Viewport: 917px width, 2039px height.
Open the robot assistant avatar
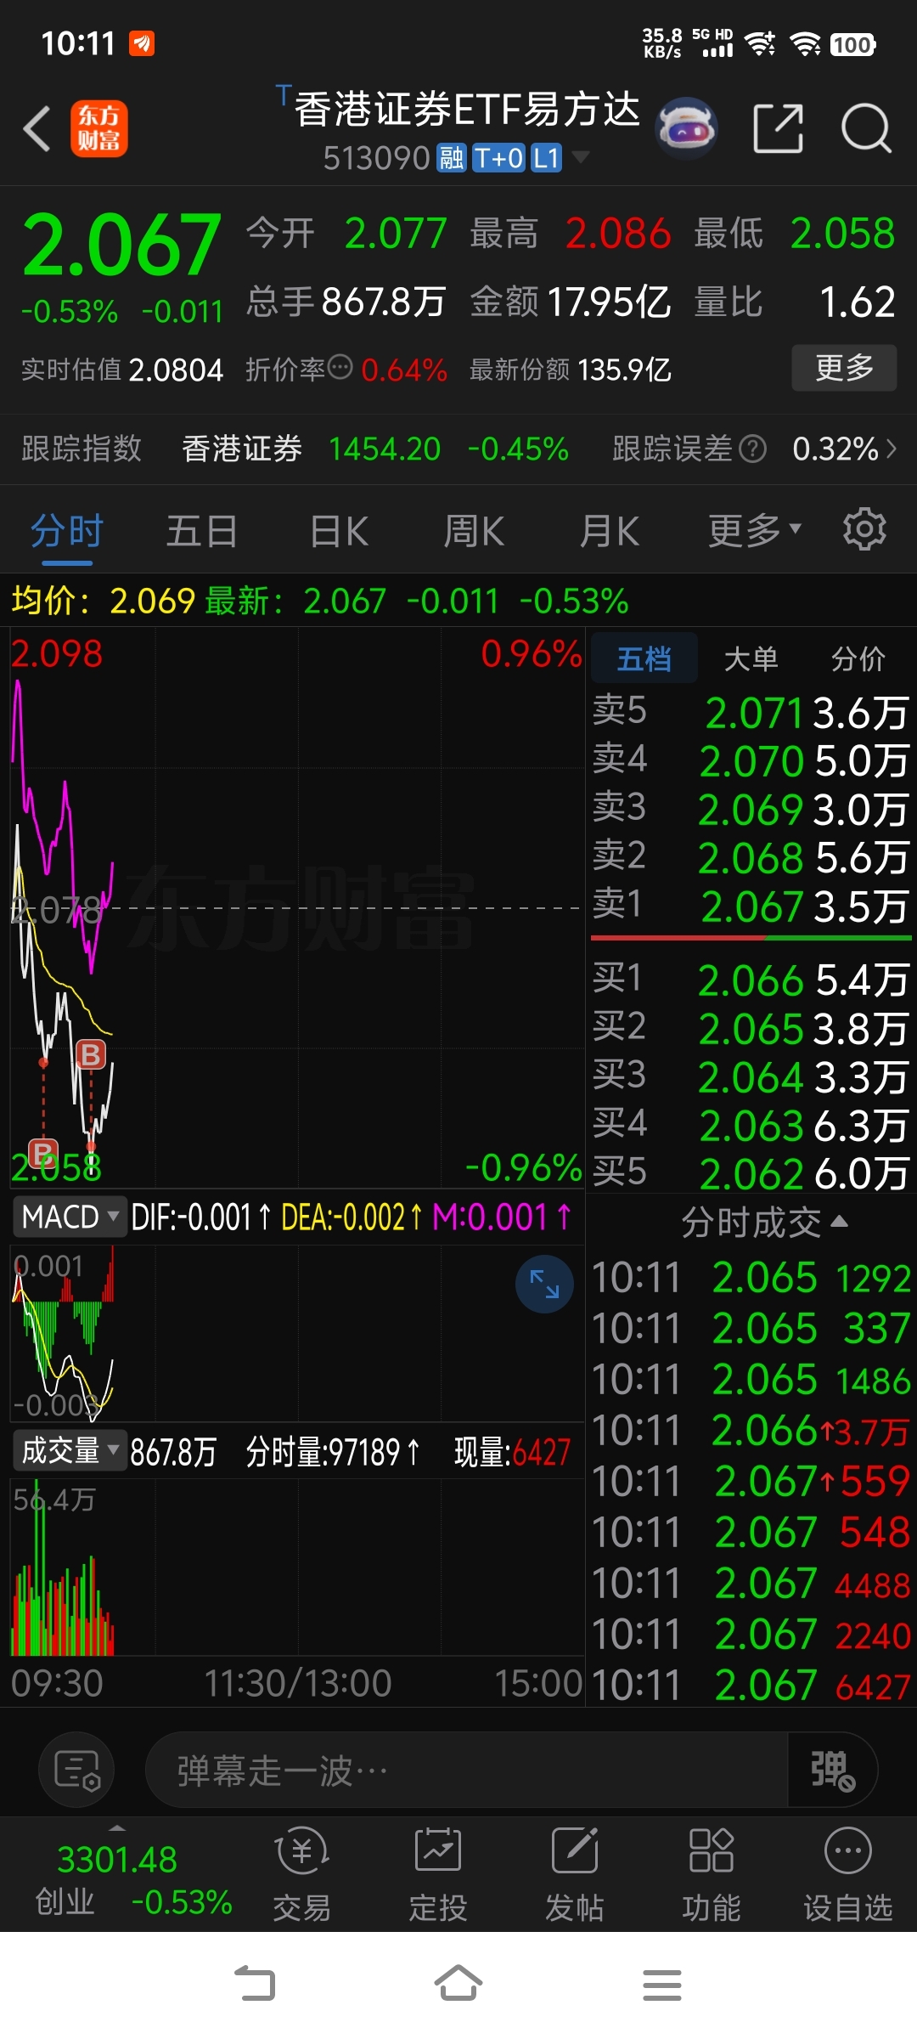(686, 129)
